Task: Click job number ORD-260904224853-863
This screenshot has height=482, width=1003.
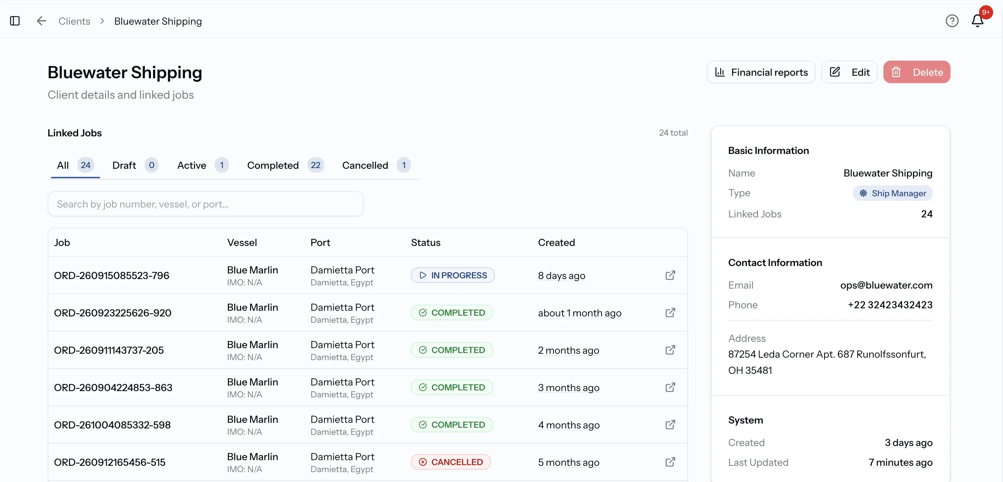Action: pos(113,388)
